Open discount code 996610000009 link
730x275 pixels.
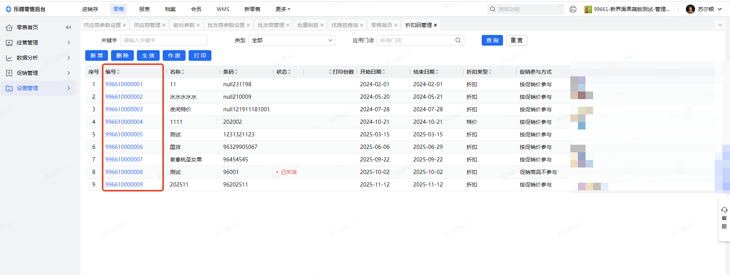(124, 185)
